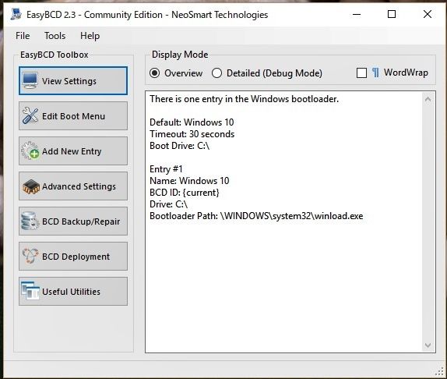Click the 'Default: Windows 10' line
This screenshot has width=447, height=379.
pyautogui.click(x=192, y=122)
